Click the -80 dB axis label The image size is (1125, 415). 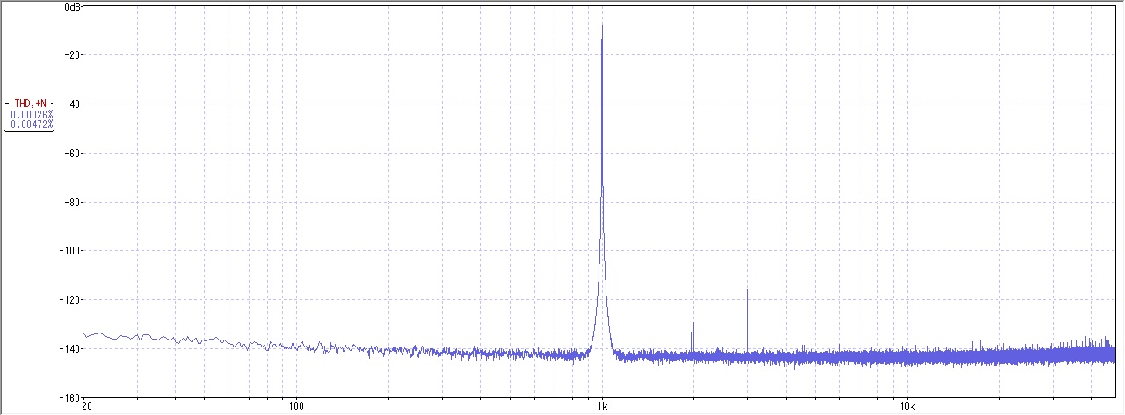pos(73,203)
